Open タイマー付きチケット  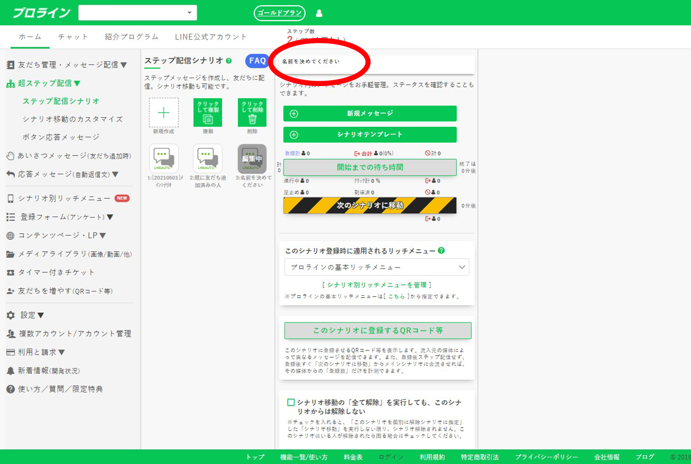click(x=51, y=272)
